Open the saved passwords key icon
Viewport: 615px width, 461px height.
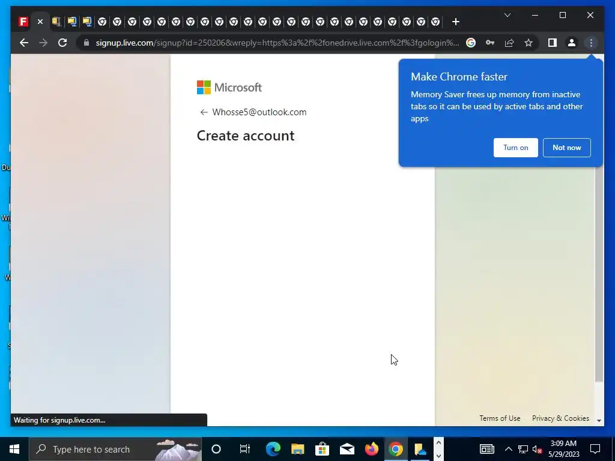click(x=490, y=43)
